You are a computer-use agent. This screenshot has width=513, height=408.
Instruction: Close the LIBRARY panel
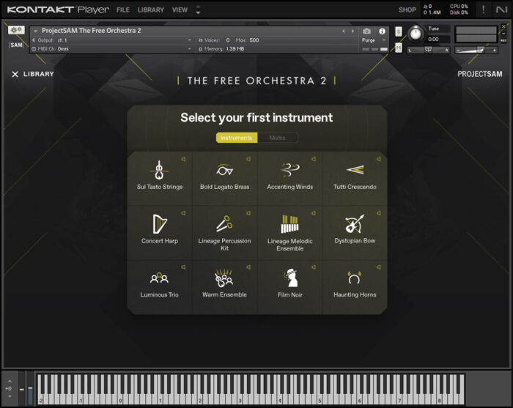[x=15, y=74]
